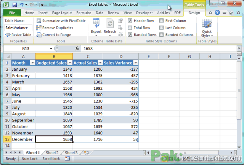Switch to the Page Layout ribbon tab
Viewport: 244px width, 165px height.
[x=62, y=13]
